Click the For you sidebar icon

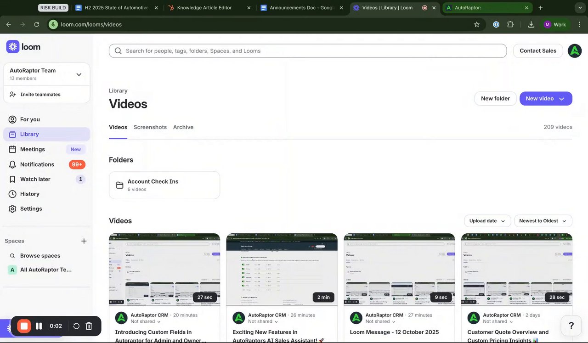pos(12,119)
